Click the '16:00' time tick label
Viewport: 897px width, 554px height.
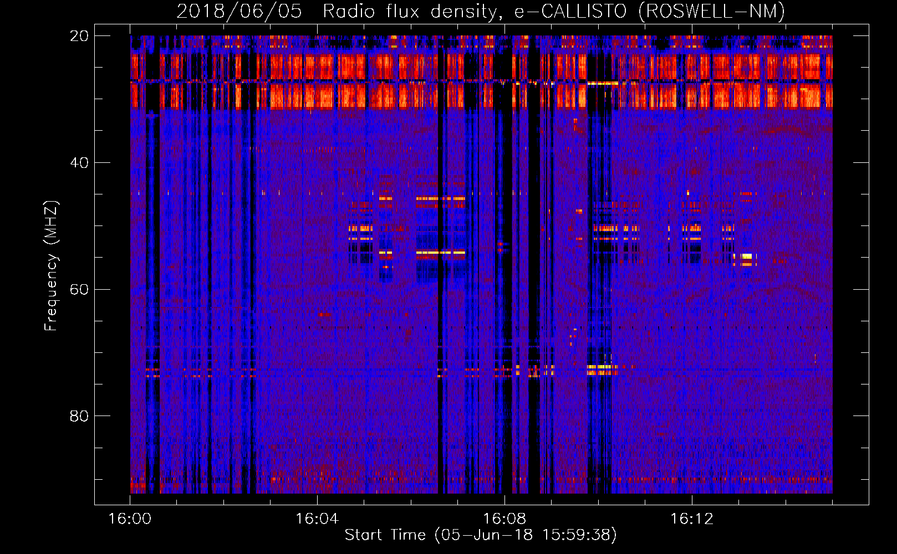(x=130, y=519)
